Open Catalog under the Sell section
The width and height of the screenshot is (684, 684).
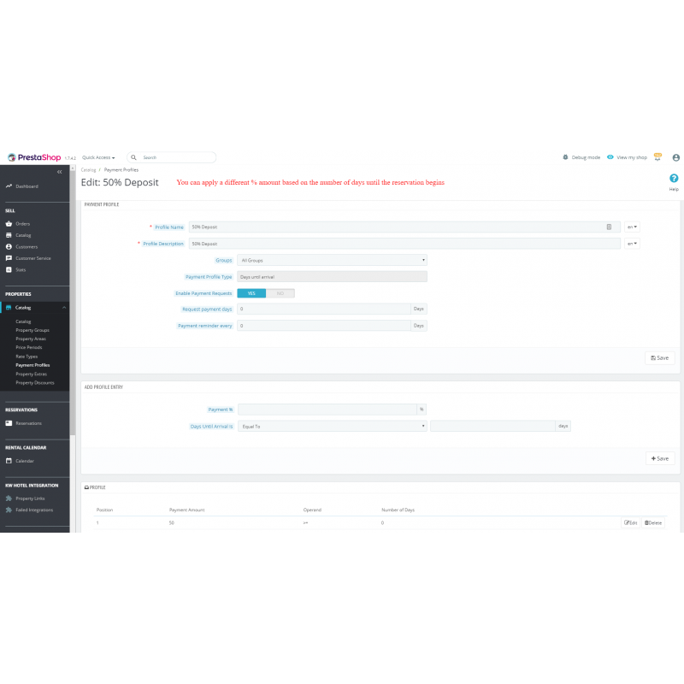pyautogui.click(x=23, y=235)
